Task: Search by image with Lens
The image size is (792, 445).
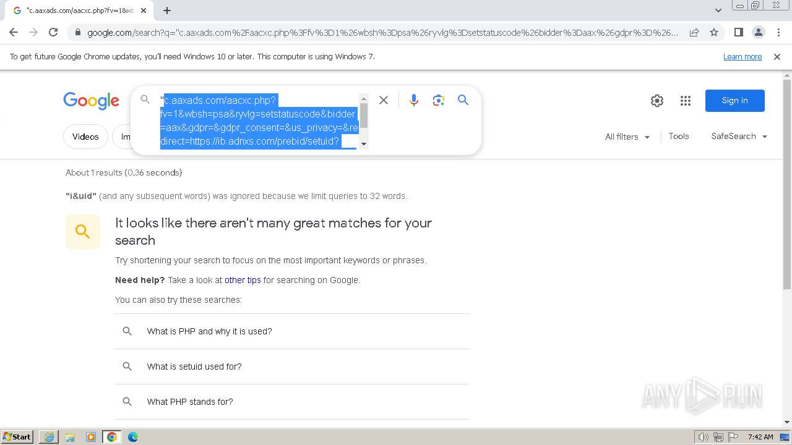Action: pyautogui.click(x=439, y=100)
